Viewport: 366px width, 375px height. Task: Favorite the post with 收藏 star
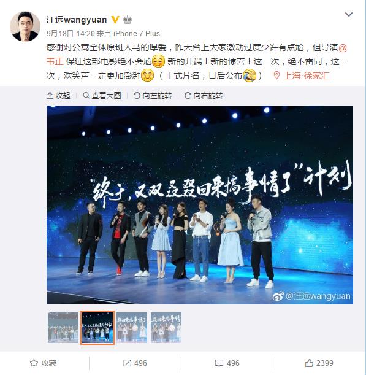tap(44, 363)
